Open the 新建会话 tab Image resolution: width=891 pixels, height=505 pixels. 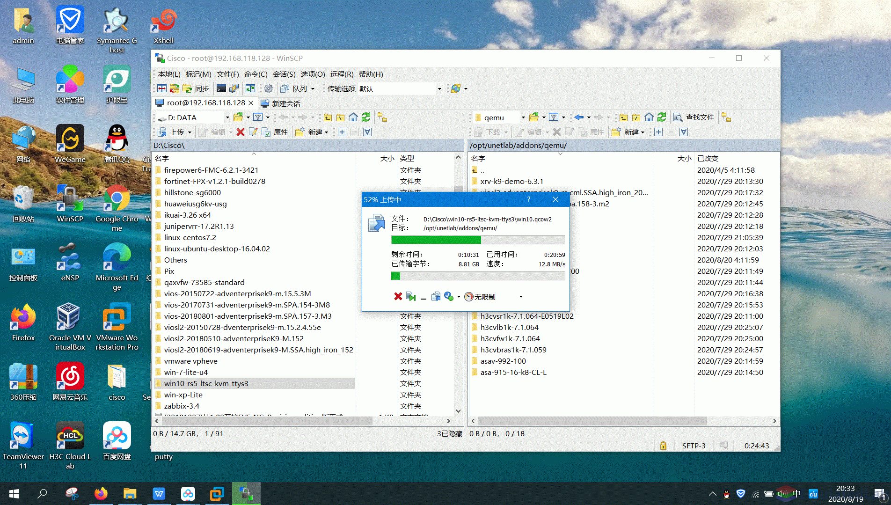(x=281, y=103)
